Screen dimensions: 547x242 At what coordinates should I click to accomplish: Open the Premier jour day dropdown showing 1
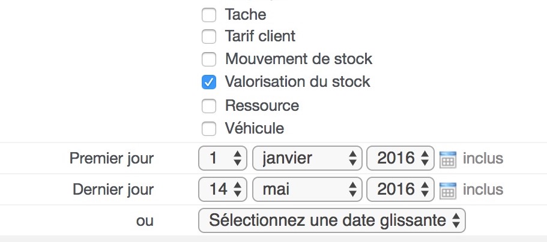(x=223, y=158)
